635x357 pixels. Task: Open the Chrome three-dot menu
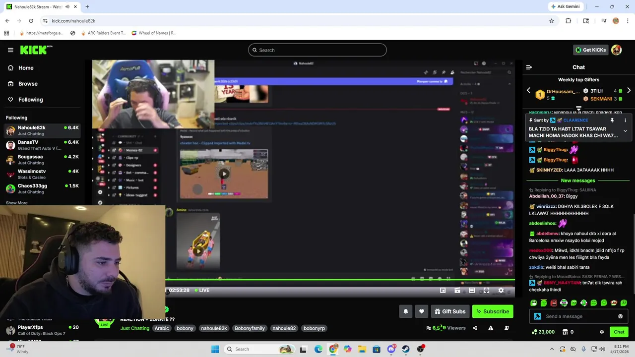point(628,21)
